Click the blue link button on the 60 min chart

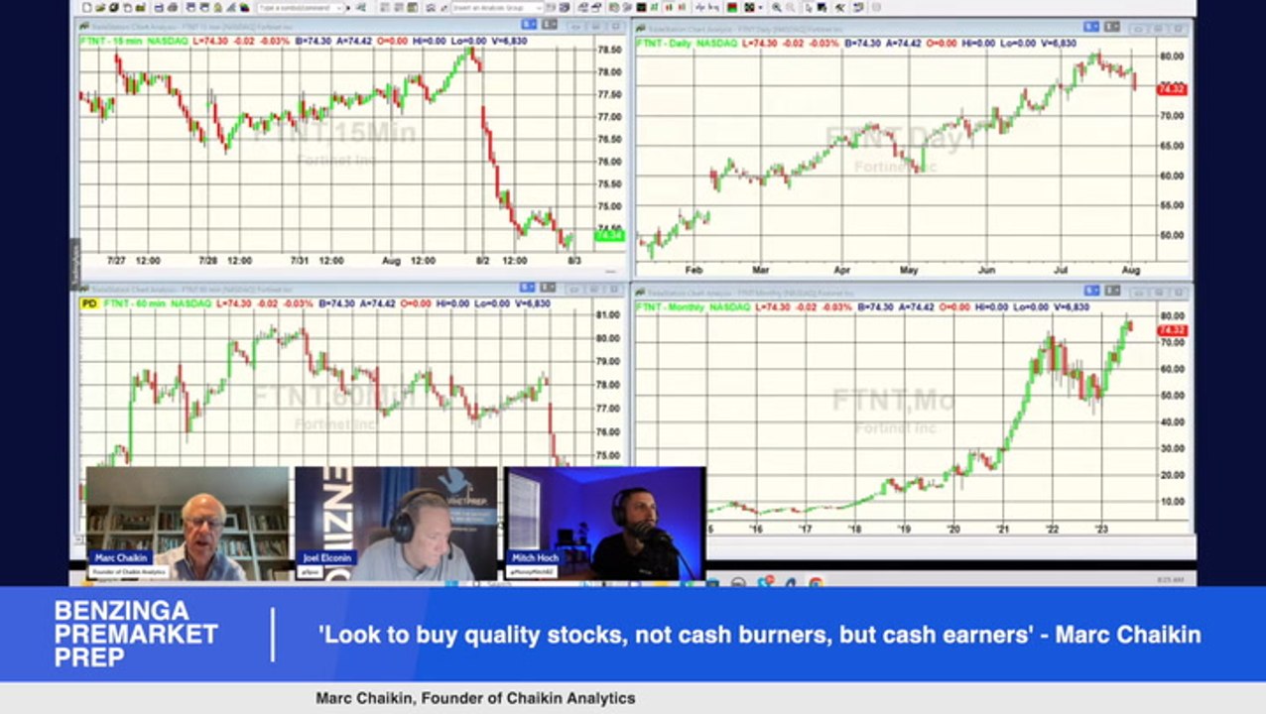coord(527,289)
